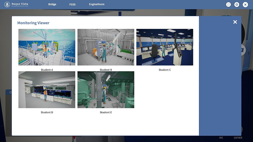Open Student A camera thumbnail
The height and width of the screenshot is (142, 253).
pyautogui.click(x=47, y=47)
